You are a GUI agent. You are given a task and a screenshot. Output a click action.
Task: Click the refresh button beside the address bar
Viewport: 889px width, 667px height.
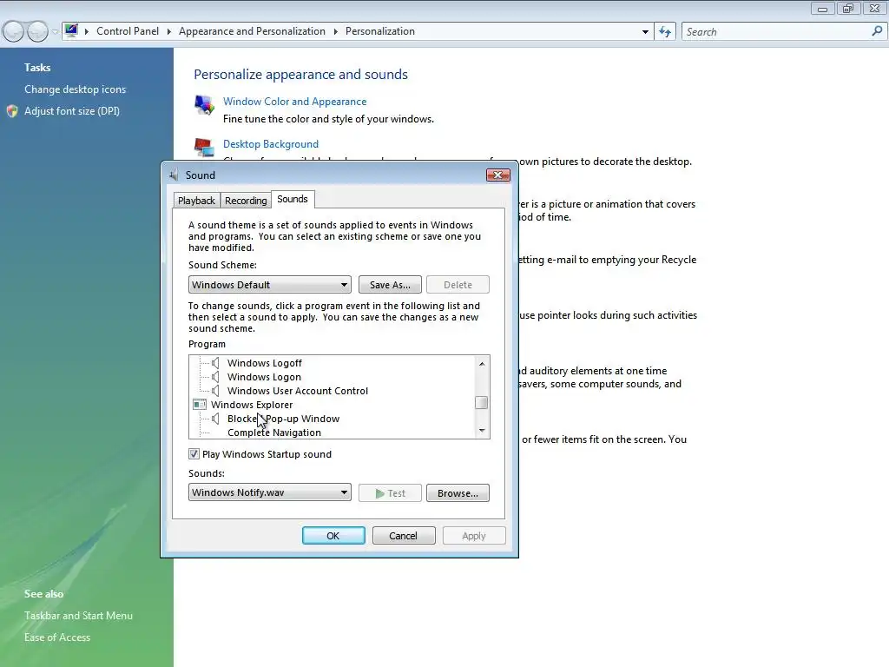click(665, 32)
